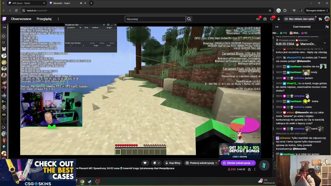Open Steam from the taskbar

tap(89, 182)
